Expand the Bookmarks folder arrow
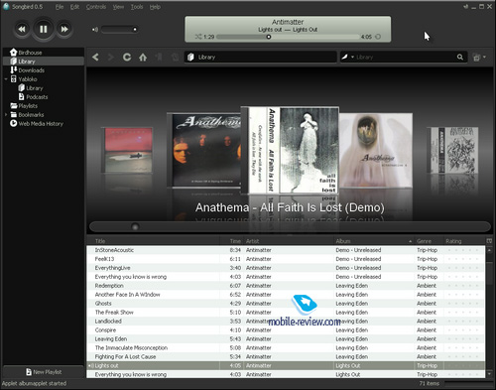 click(6, 115)
